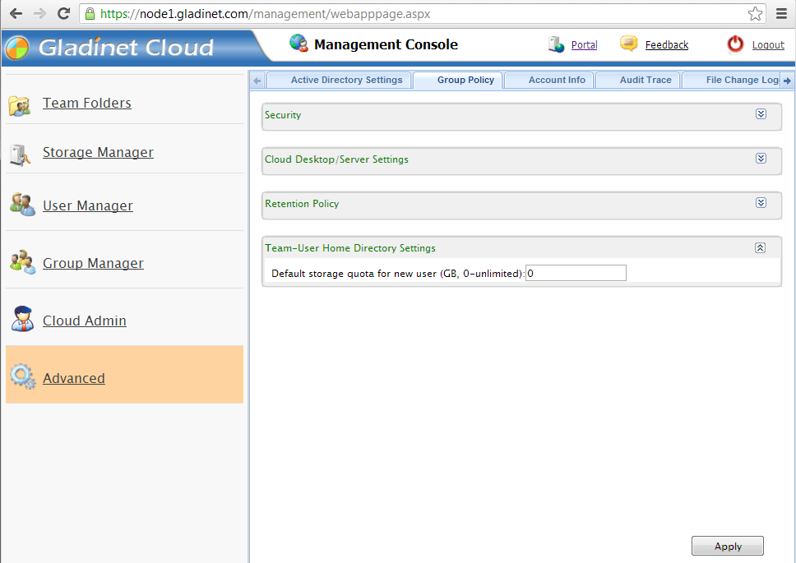796x563 pixels.
Task: Open the Cloud Admin link
Action: pyautogui.click(x=85, y=321)
